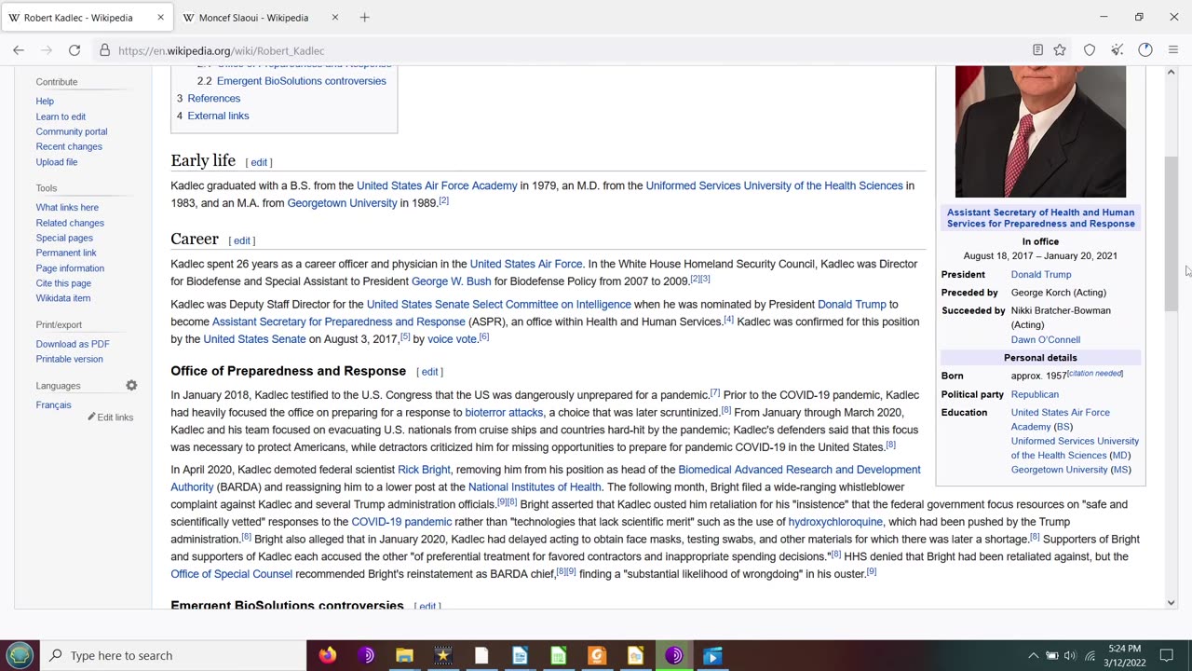Open bioterror attacks link

[x=504, y=413]
